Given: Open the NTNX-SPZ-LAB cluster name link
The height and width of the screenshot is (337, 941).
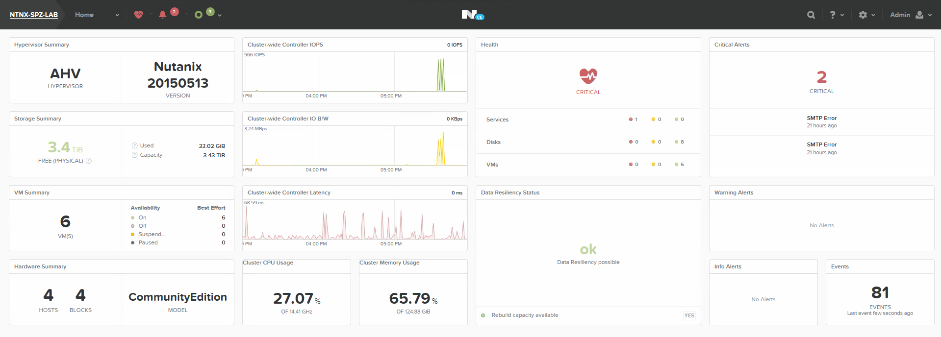Looking at the screenshot, I should click(x=34, y=15).
